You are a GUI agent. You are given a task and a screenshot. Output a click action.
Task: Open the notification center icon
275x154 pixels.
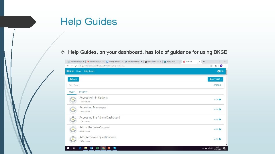click(224, 148)
